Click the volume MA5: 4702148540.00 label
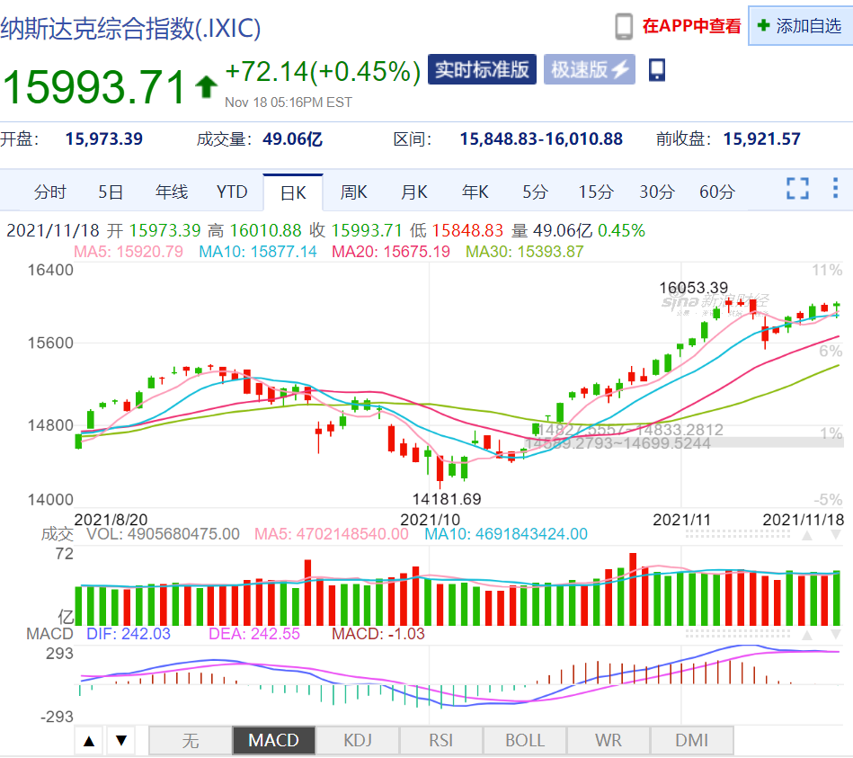 click(x=332, y=534)
